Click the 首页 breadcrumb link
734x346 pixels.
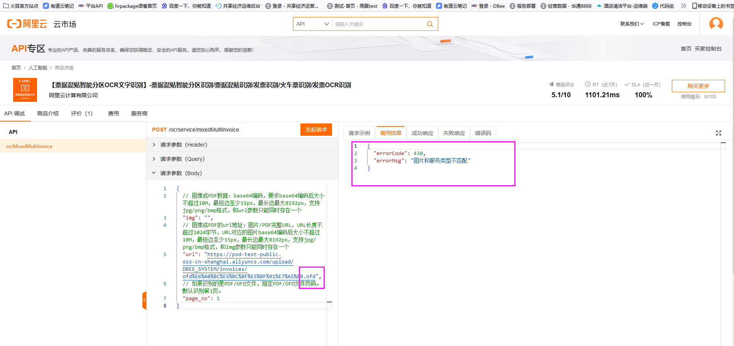(x=16, y=68)
